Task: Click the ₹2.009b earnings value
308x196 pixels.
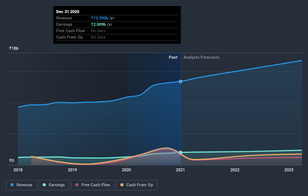Action: pyautogui.click(x=98, y=24)
